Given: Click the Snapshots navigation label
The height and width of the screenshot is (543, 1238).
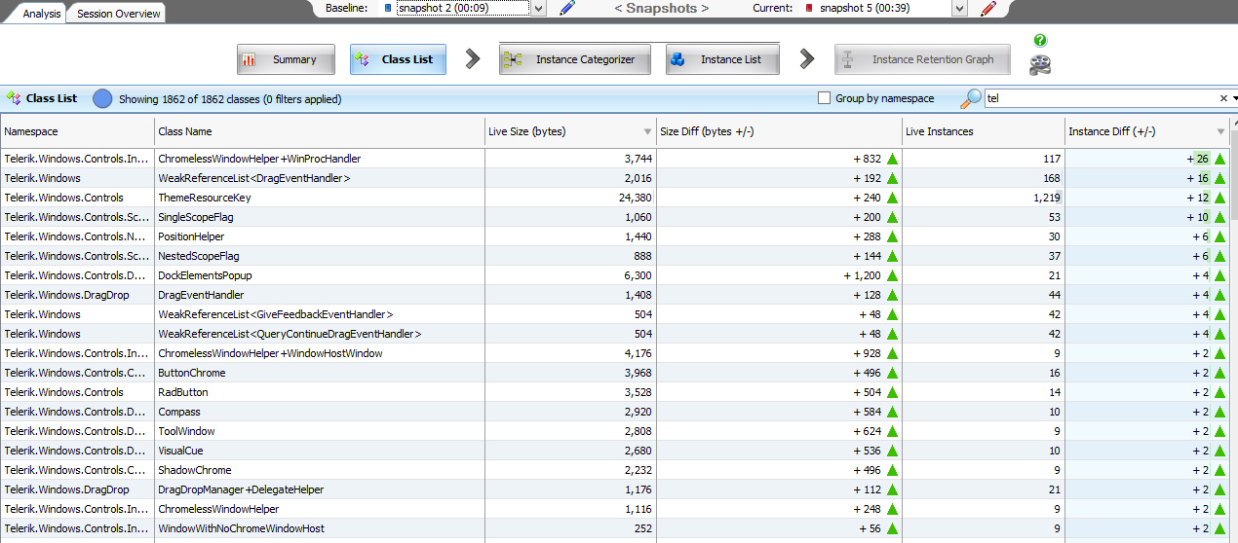Looking at the screenshot, I should pos(661,8).
